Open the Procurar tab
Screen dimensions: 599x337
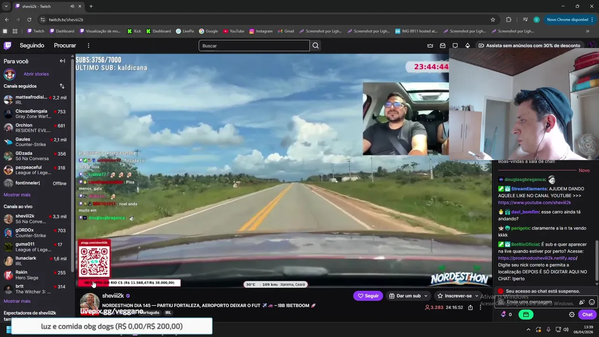click(65, 45)
